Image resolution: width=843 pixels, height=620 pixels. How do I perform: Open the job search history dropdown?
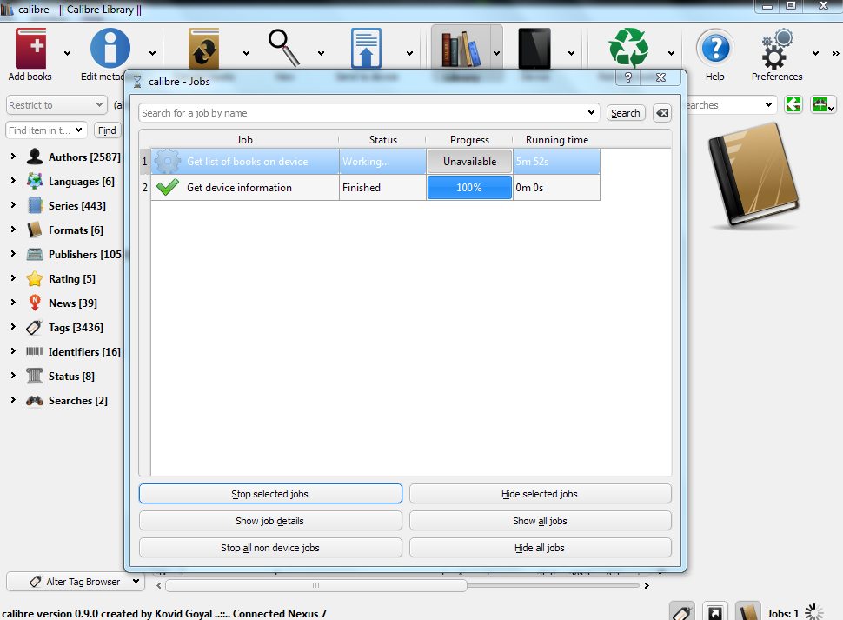[x=591, y=112]
